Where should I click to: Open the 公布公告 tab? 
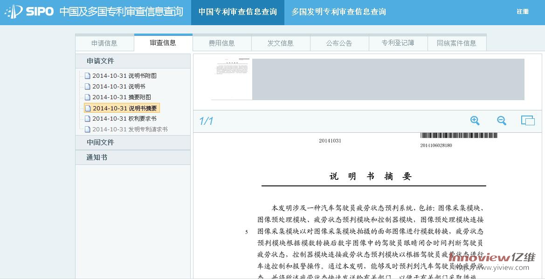(x=339, y=43)
